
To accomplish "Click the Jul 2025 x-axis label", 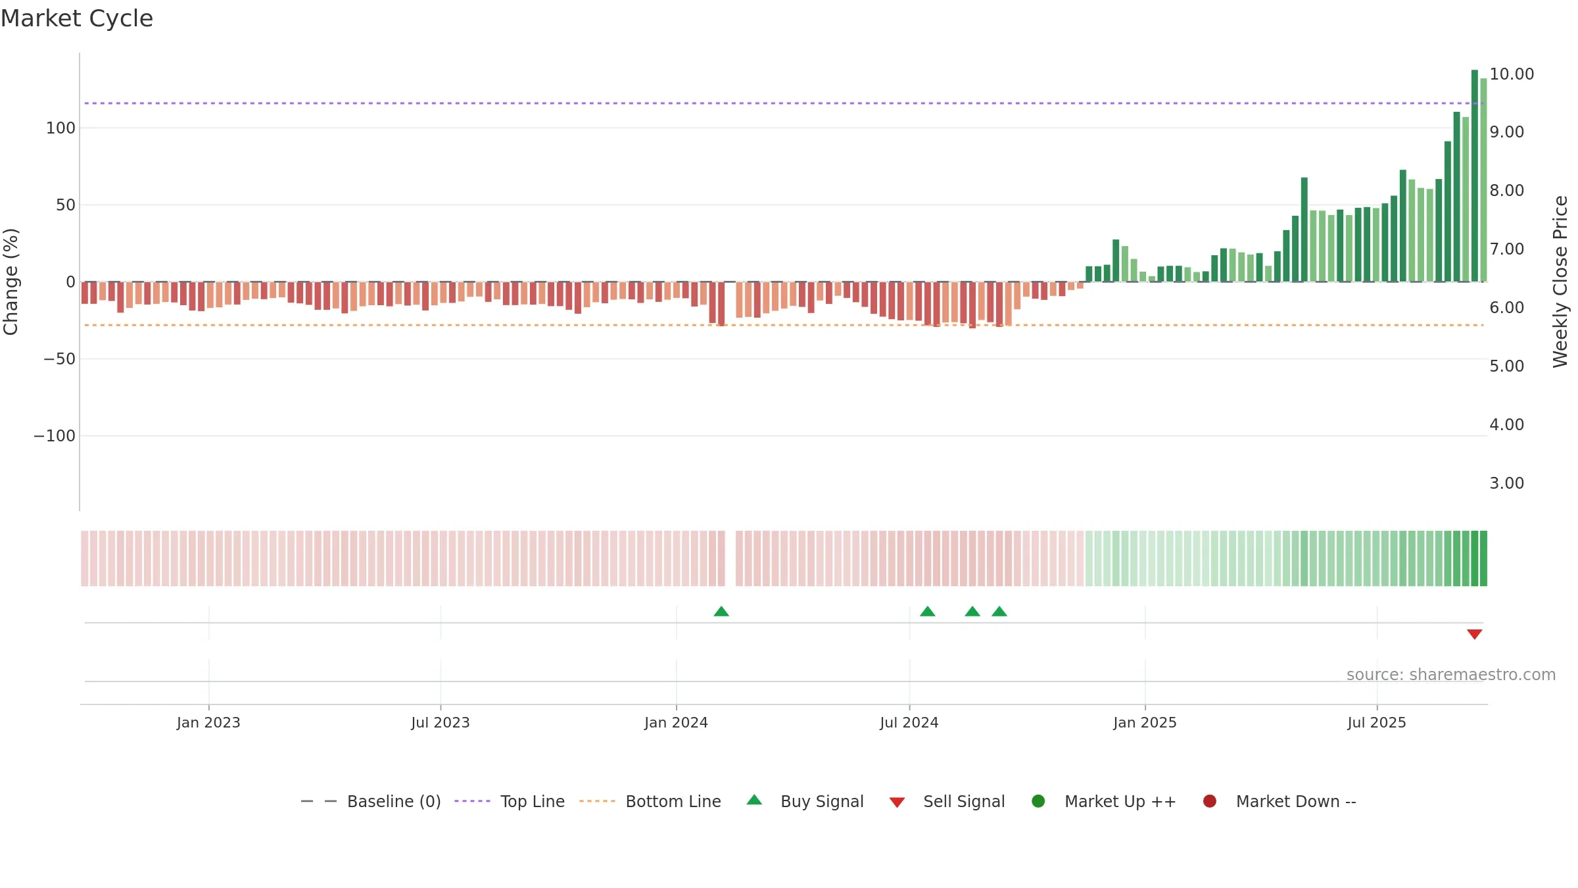I will pyautogui.click(x=1377, y=723).
